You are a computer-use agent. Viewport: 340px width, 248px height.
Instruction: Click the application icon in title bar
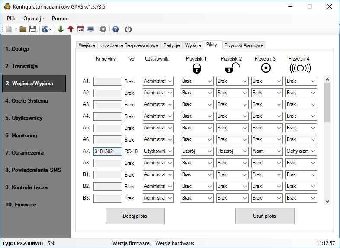pos(7,6)
